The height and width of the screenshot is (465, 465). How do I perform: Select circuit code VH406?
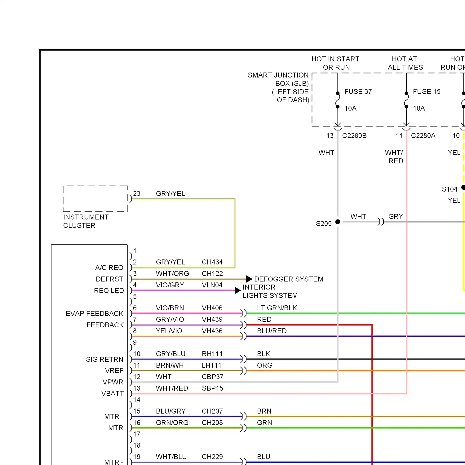[212, 308]
